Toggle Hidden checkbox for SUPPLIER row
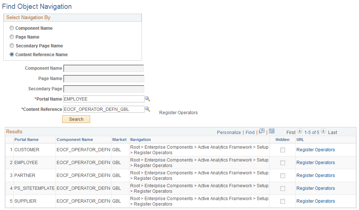Viewport: 359px width, 210px height. pyautogui.click(x=283, y=201)
